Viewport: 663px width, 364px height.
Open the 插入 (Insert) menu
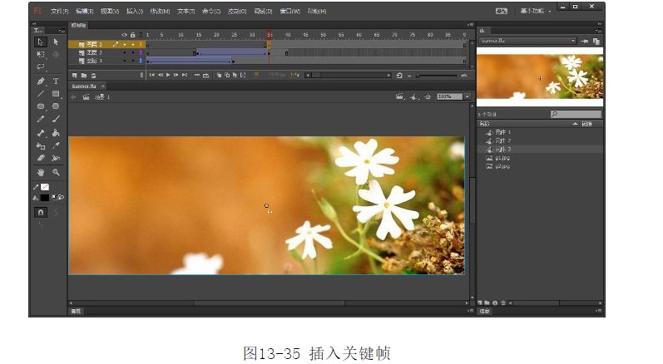pos(134,11)
